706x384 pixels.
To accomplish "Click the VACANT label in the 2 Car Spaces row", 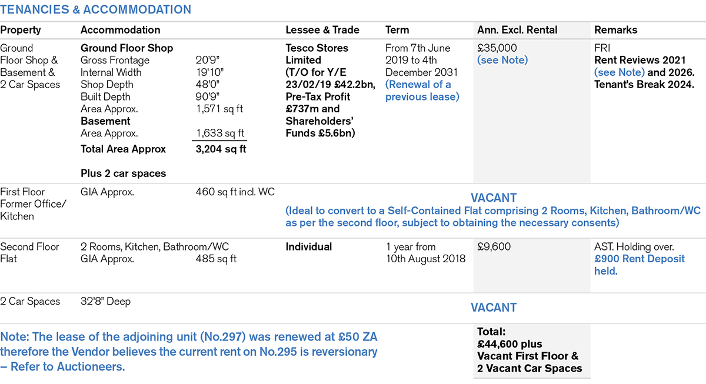I will (x=493, y=308).
